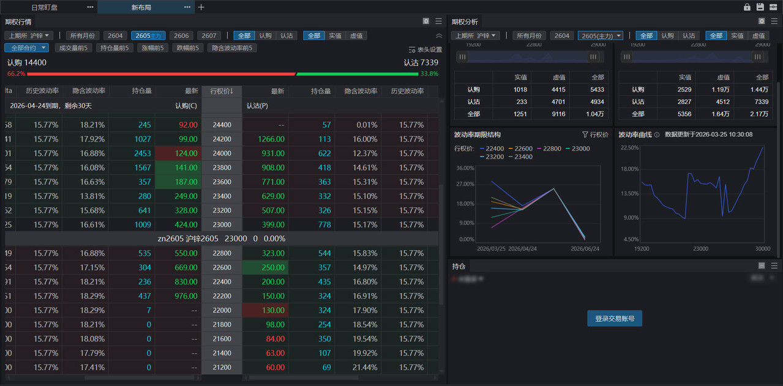Select 认购 filter in 期权分析
The image size is (783, 386).
click(x=667, y=35)
